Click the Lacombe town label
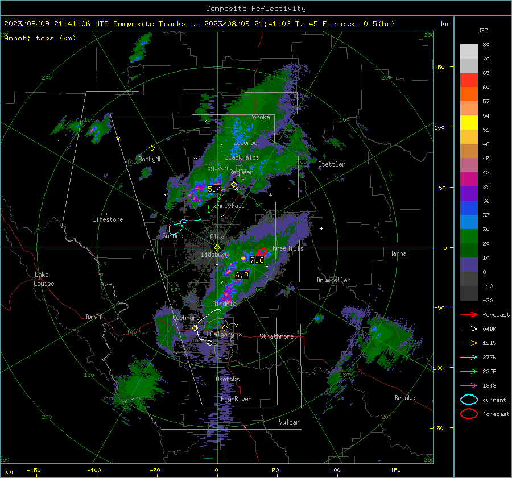This screenshot has height=478, width=512. coord(245,143)
